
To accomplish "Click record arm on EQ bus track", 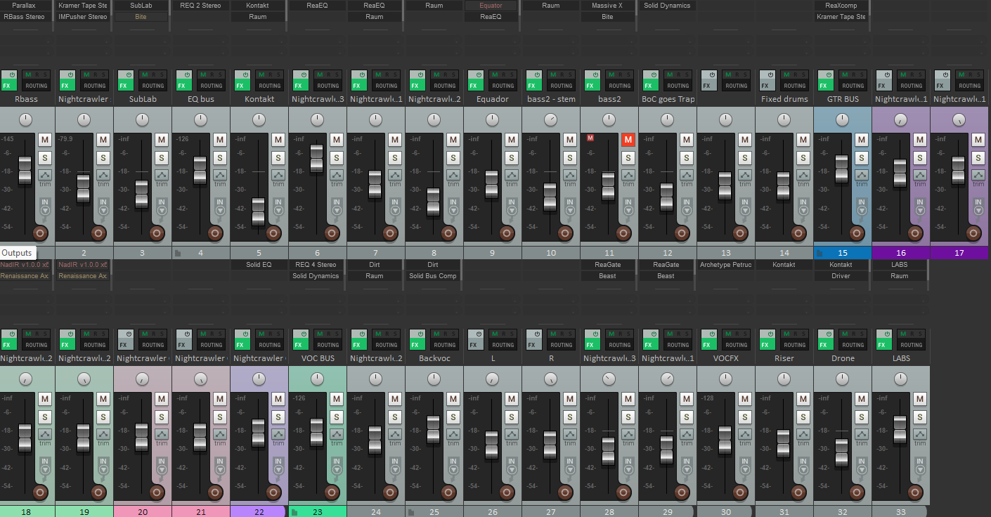I will point(215,233).
